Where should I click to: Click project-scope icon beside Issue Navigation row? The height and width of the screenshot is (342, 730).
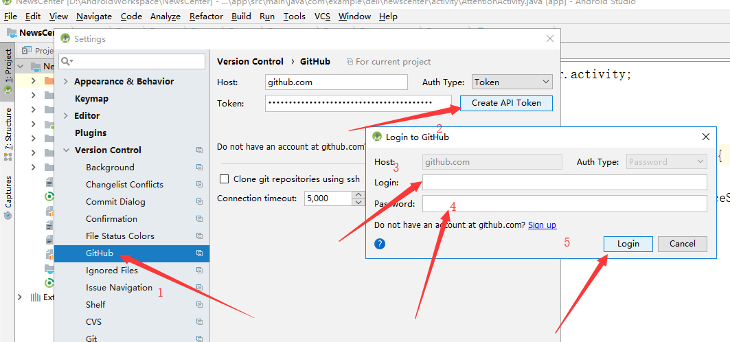tap(199, 288)
